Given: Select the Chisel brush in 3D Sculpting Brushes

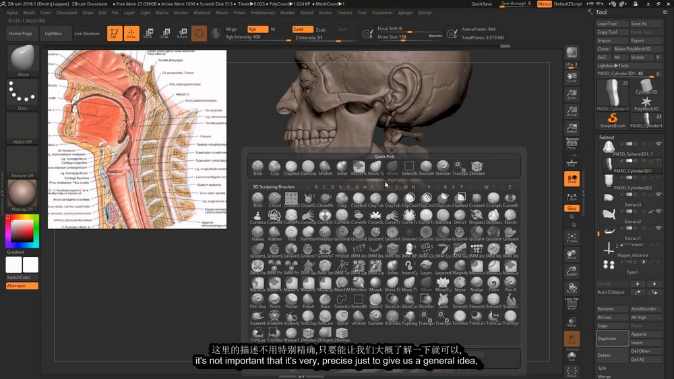Looking at the screenshot, I should 275,200.
